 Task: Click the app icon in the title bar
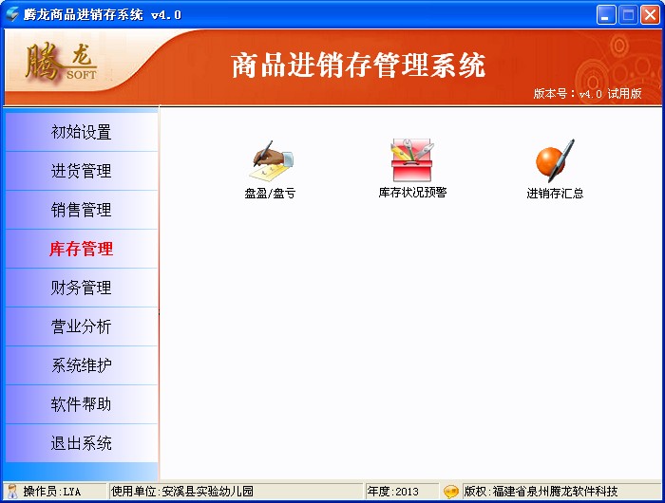[12, 14]
